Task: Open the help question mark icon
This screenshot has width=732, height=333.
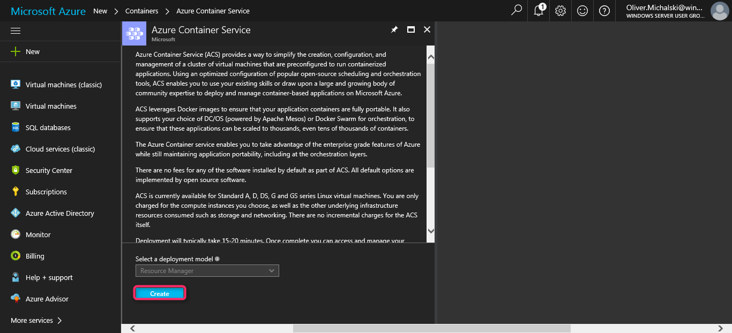Action: pos(604,11)
